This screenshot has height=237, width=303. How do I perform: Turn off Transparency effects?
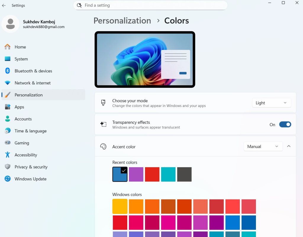[x=285, y=124]
